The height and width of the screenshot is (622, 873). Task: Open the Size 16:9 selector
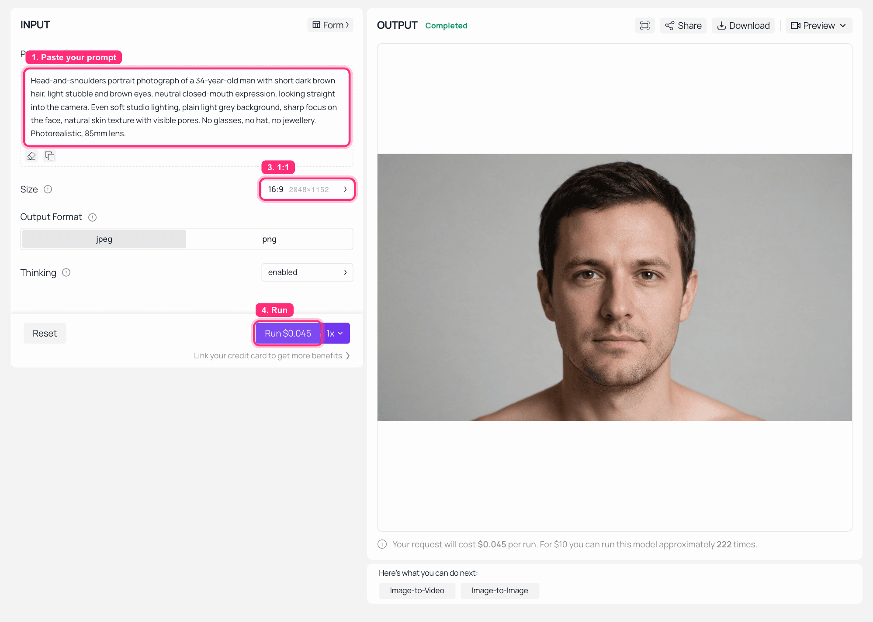click(x=307, y=189)
